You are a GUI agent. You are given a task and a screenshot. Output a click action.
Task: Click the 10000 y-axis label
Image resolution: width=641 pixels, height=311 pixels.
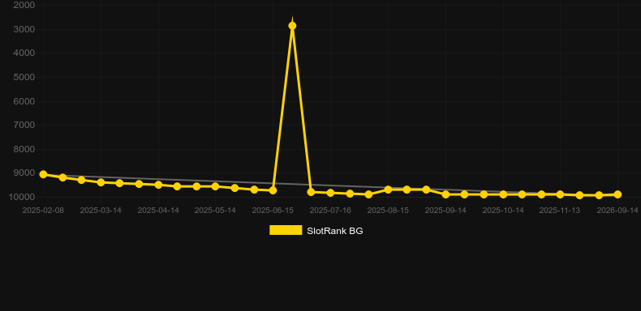(22, 197)
